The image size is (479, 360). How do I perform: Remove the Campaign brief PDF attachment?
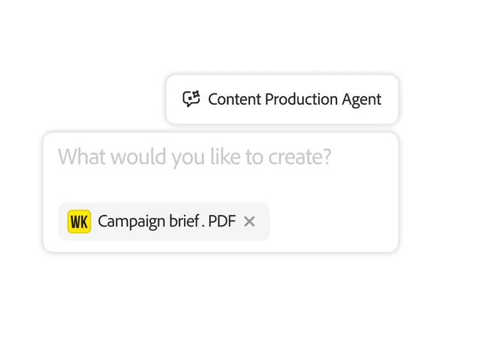pyautogui.click(x=250, y=221)
